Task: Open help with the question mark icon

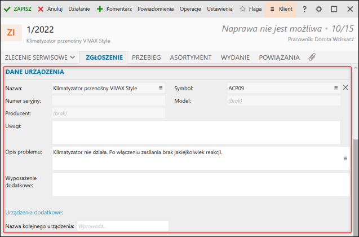Action: click(x=304, y=9)
